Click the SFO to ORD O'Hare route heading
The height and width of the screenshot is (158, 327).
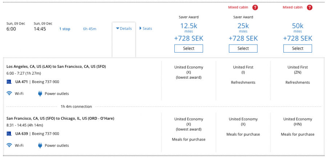coord(60,118)
